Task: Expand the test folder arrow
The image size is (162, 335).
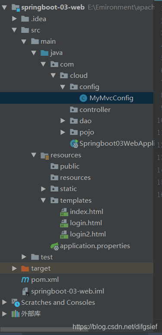Action: (24, 257)
